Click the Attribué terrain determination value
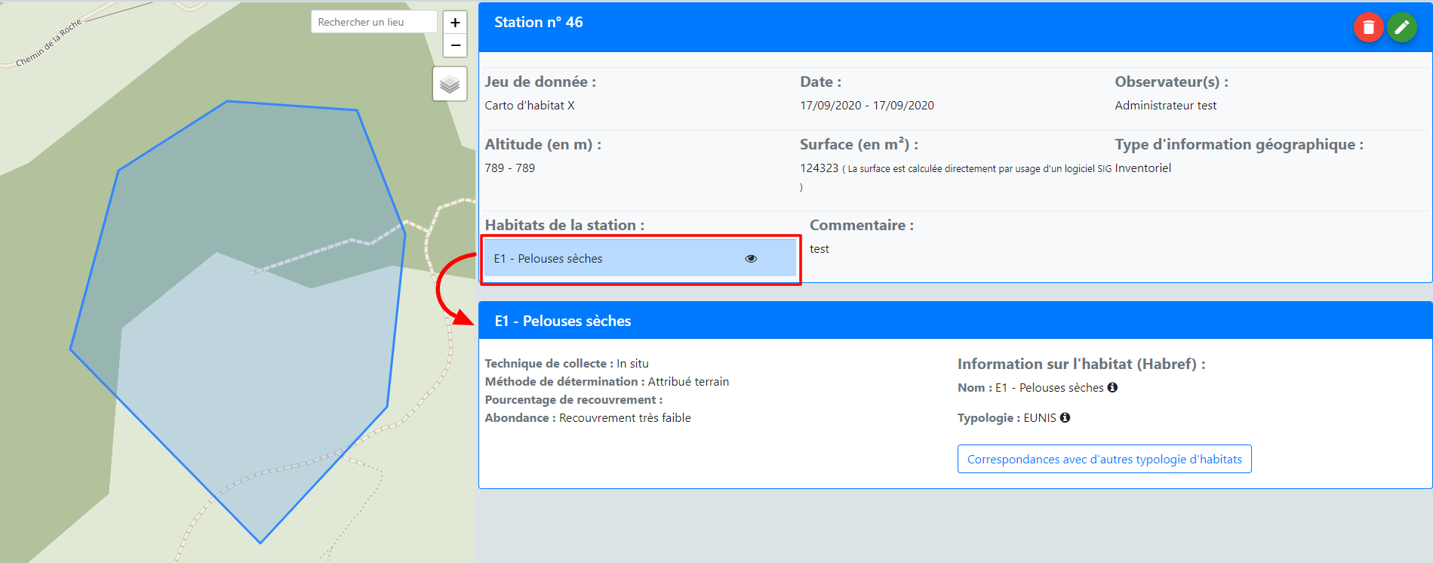This screenshot has width=1433, height=563. [x=688, y=382]
